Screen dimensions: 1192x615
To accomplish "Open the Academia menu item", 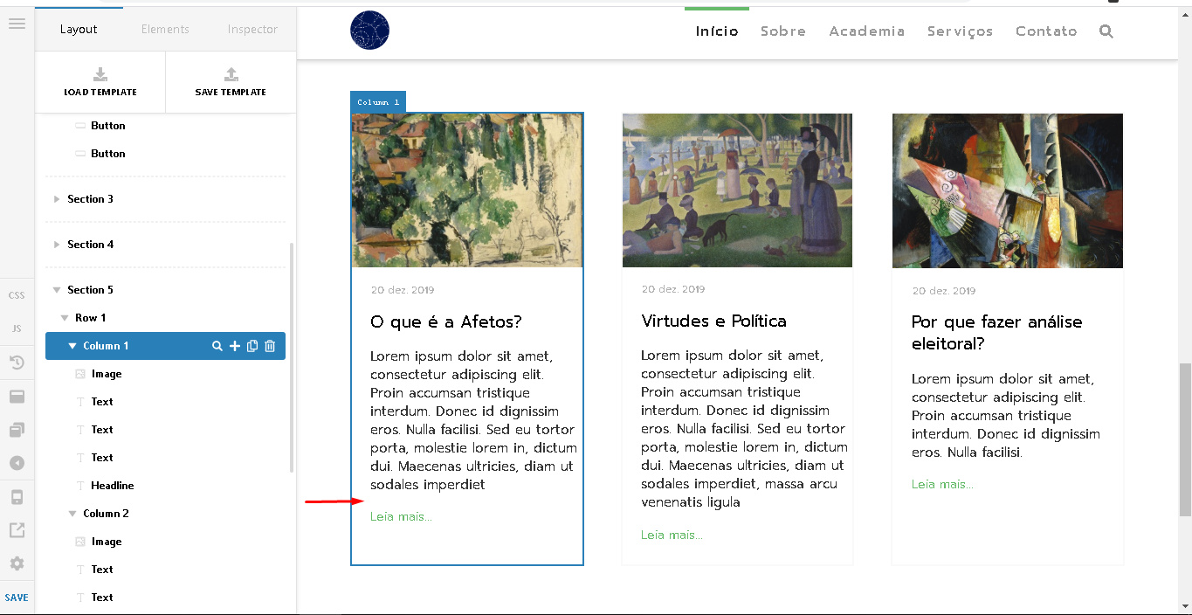I will [867, 31].
